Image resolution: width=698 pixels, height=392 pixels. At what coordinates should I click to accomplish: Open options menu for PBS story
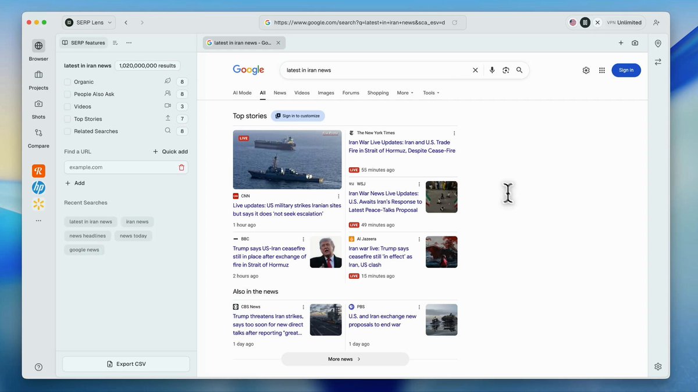point(419,307)
